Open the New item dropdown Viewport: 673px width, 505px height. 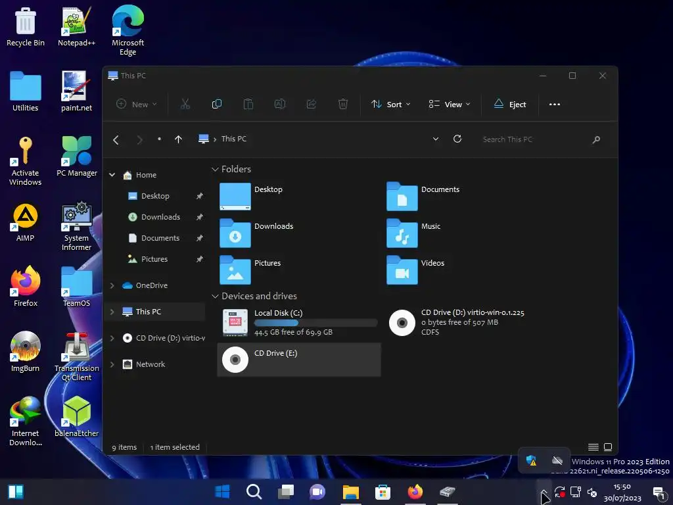pos(137,105)
